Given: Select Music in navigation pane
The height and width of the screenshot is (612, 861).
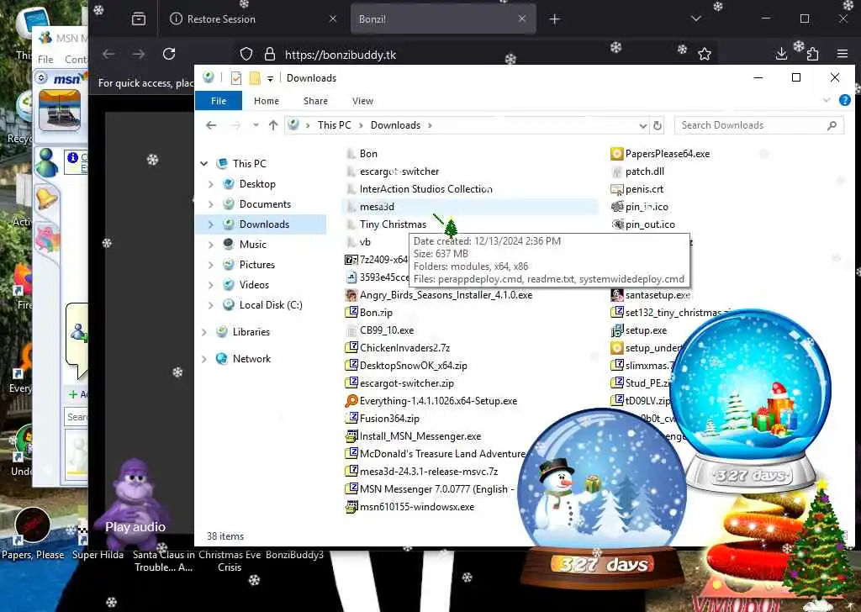Looking at the screenshot, I should click(x=252, y=245).
